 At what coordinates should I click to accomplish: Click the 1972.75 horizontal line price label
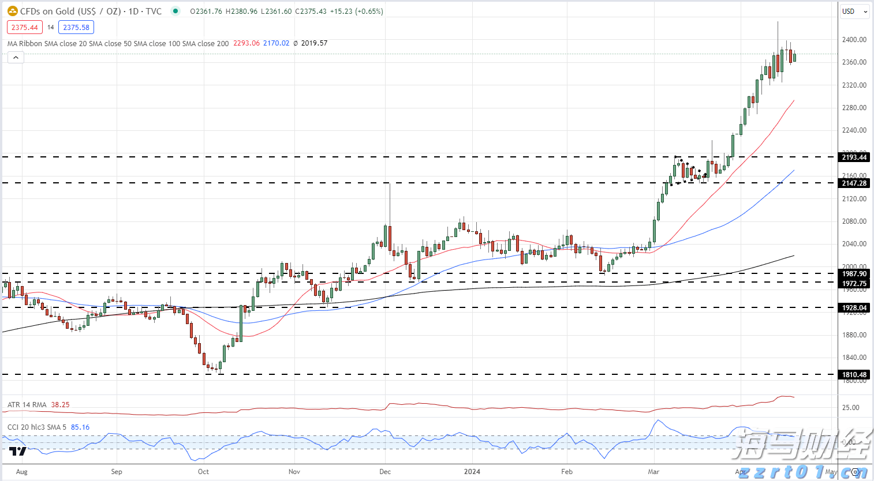click(854, 283)
